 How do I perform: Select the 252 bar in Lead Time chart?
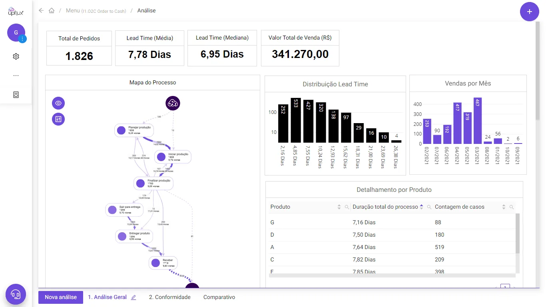tap(283, 124)
